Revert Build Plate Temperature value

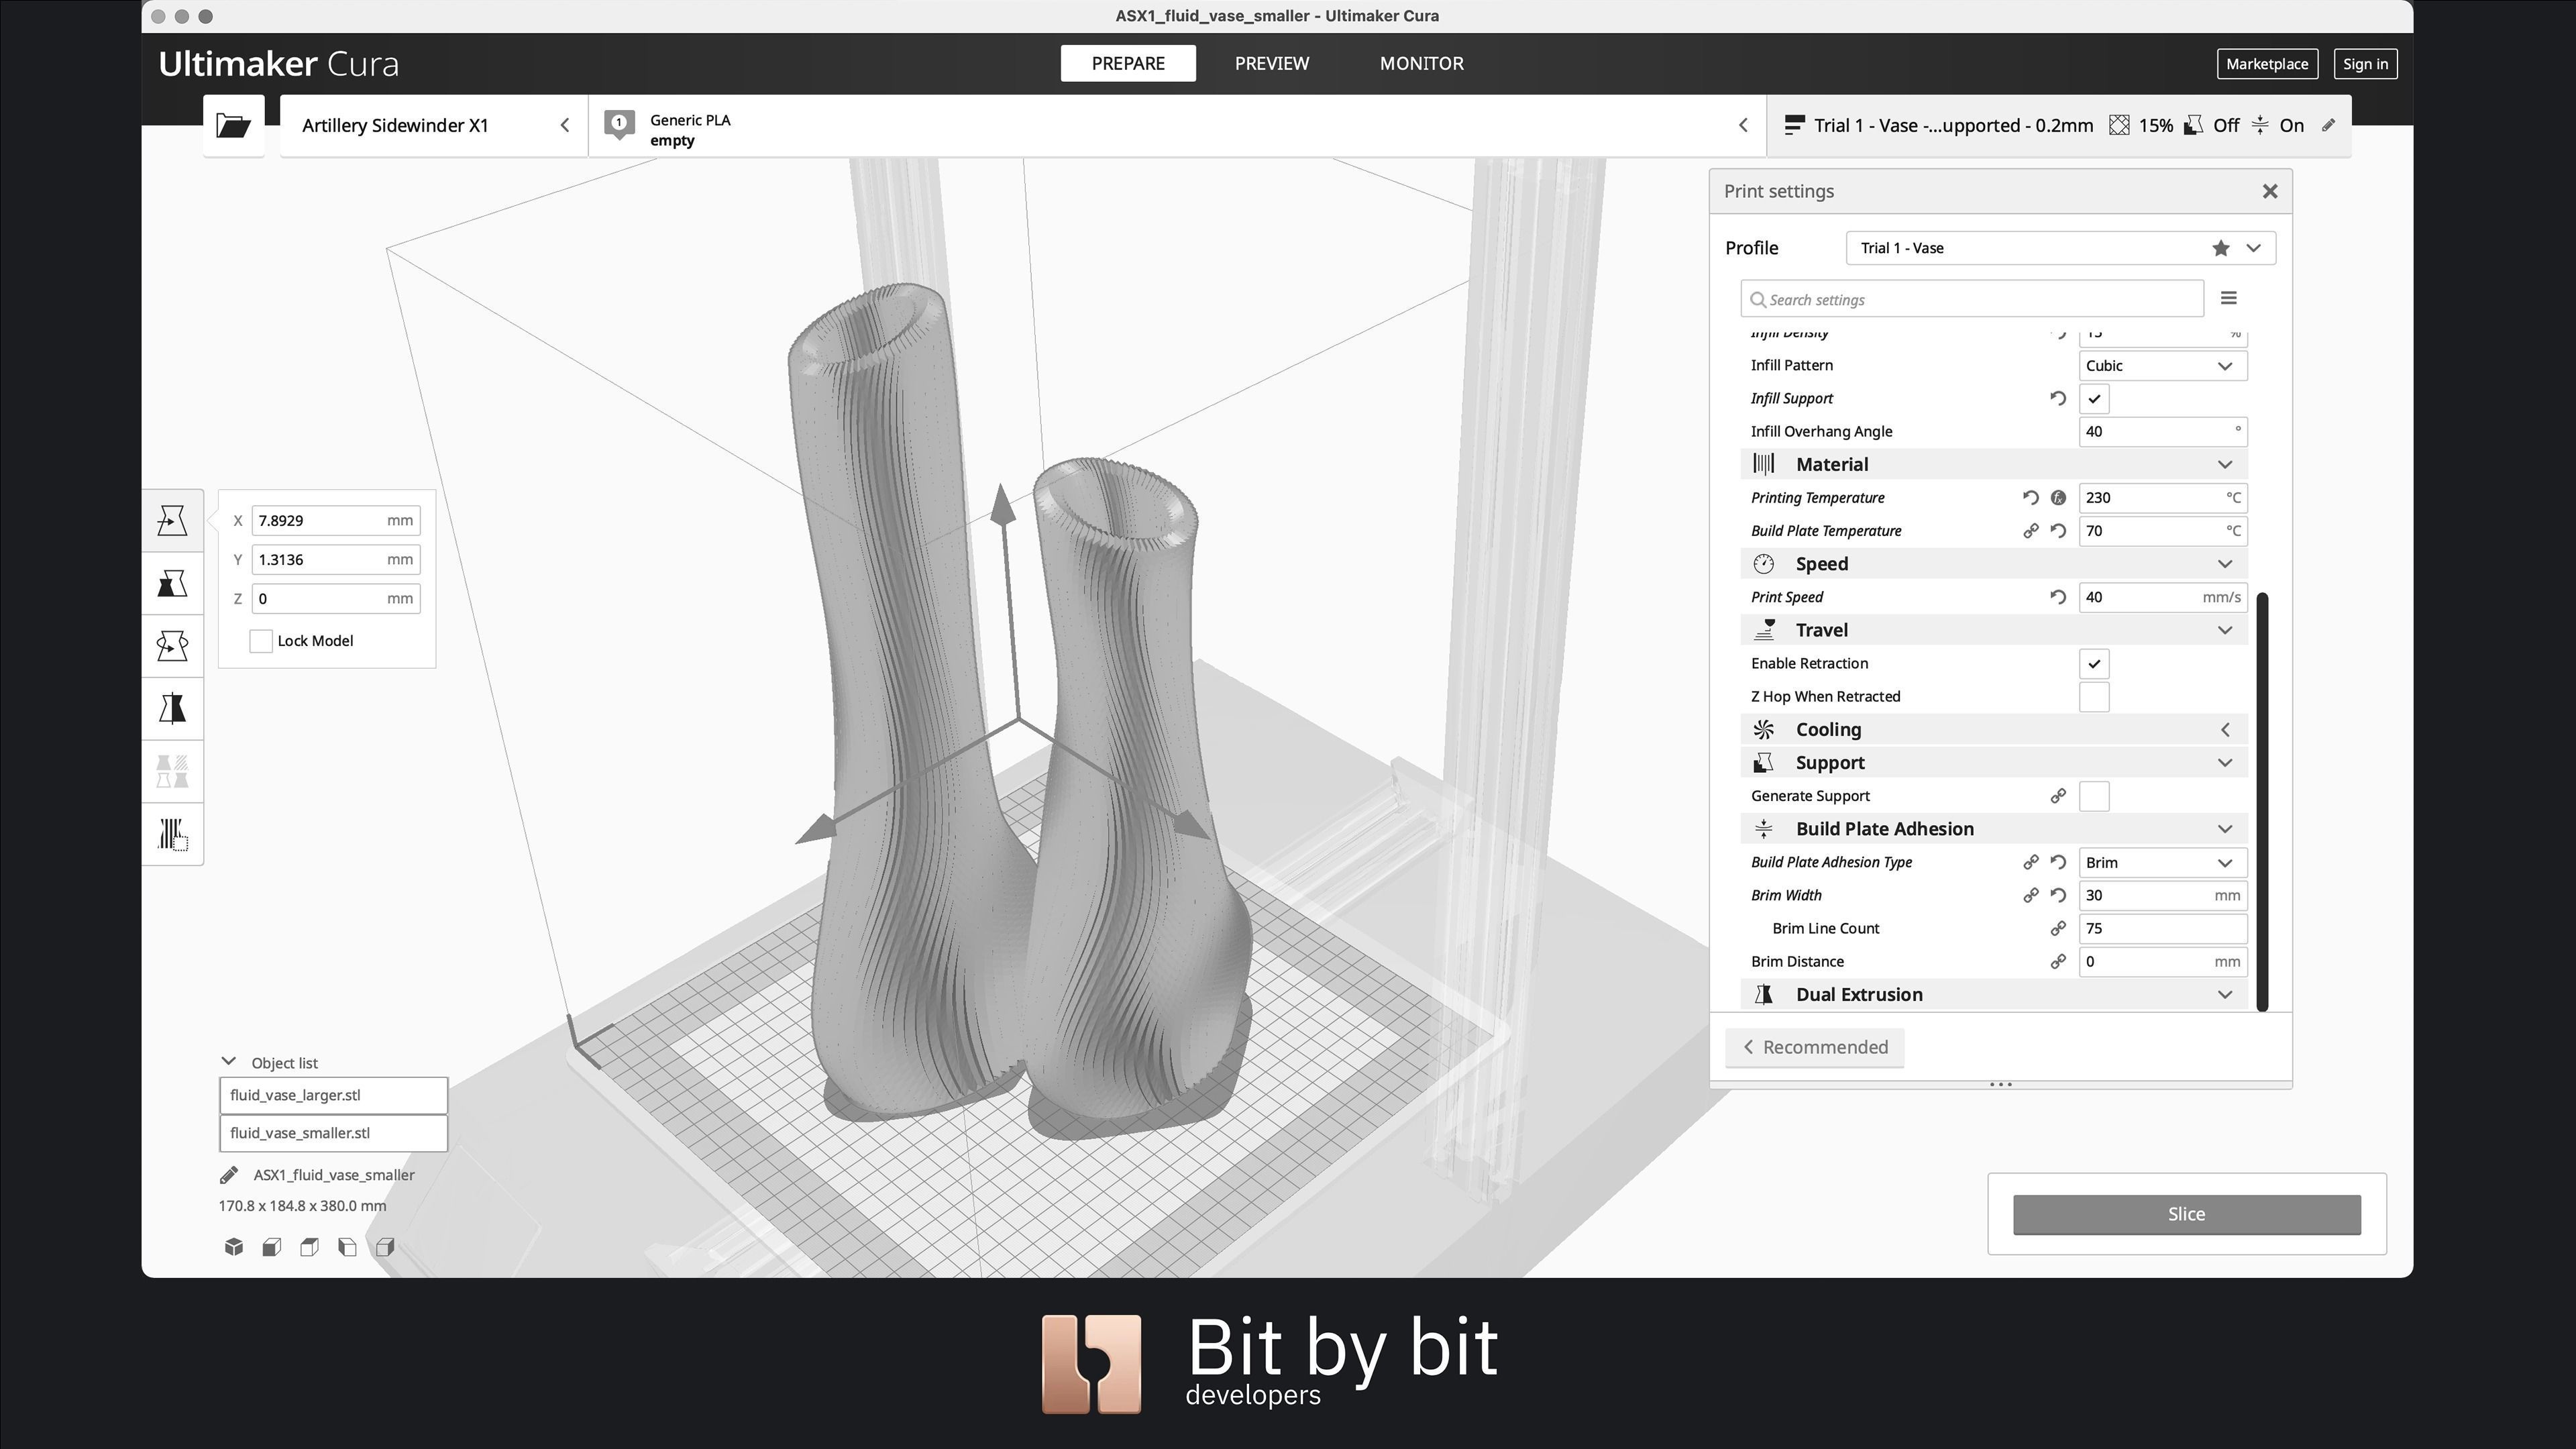pos(2058,531)
